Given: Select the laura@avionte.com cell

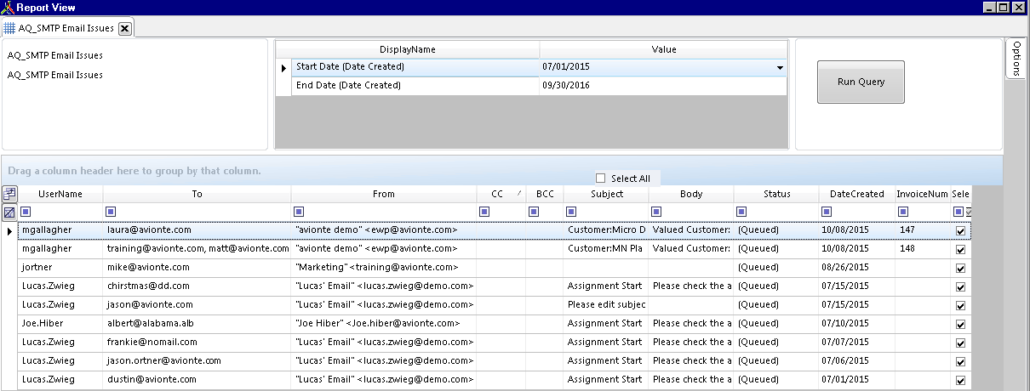Looking at the screenshot, I should pos(197,230).
